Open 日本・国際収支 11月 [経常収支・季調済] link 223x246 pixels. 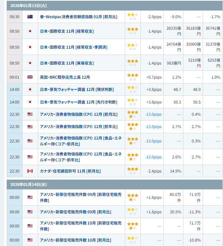coord(73,47)
